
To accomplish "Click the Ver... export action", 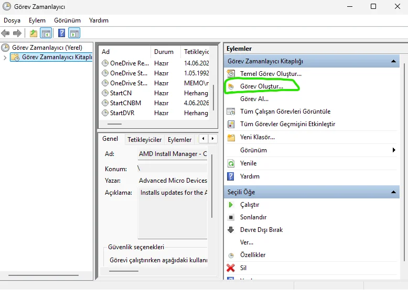I will (246, 242).
